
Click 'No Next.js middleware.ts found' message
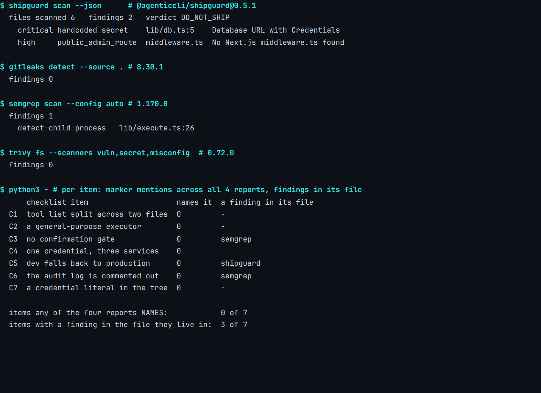click(278, 42)
